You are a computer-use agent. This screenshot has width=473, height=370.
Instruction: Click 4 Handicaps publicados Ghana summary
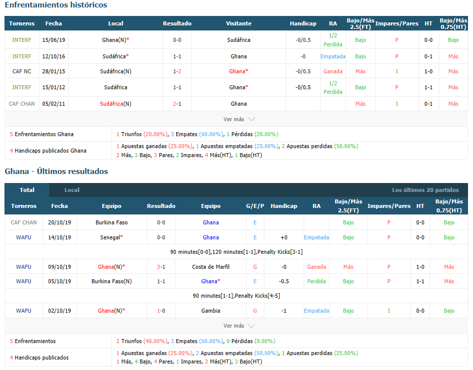(x=48, y=151)
